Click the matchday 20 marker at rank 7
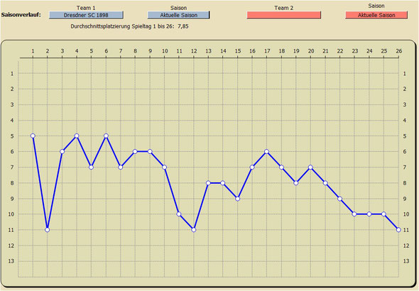The width and height of the screenshot is (419, 291). coord(310,167)
